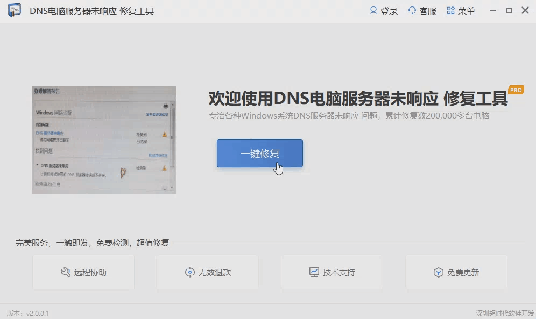Click the DNS repair tool logo icon
The height and width of the screenshot is (319, 536).
(14, 10)
